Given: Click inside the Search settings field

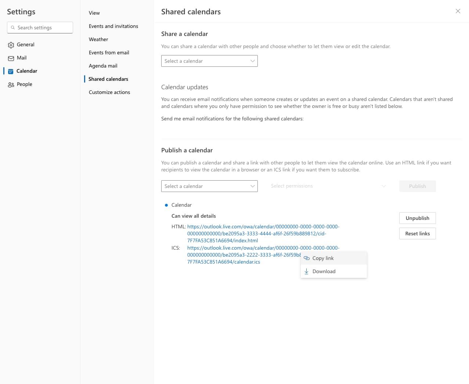Looking at the screenshot, I should (x=40, y=28).
